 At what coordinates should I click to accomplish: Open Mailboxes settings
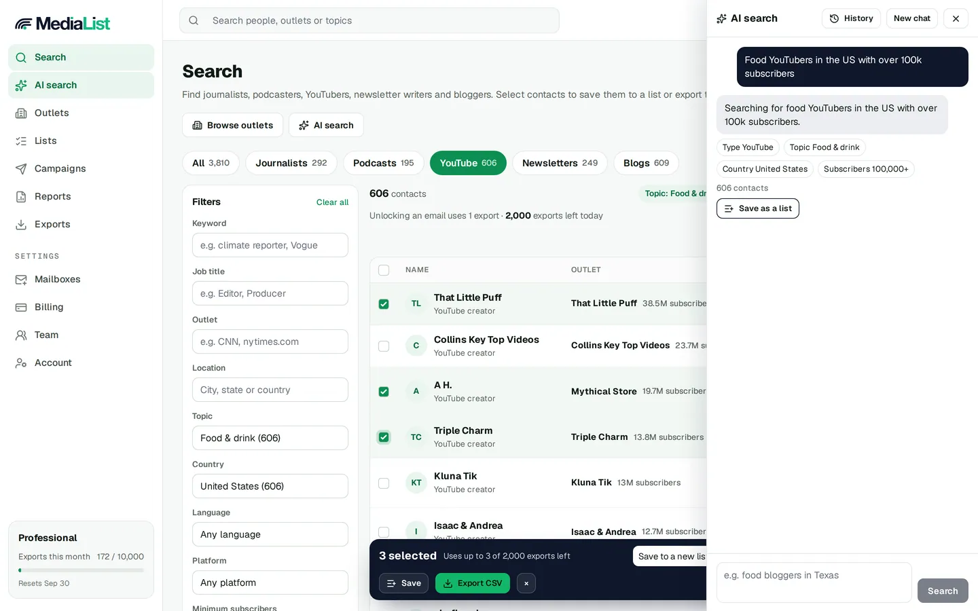(x=81, y=279)
